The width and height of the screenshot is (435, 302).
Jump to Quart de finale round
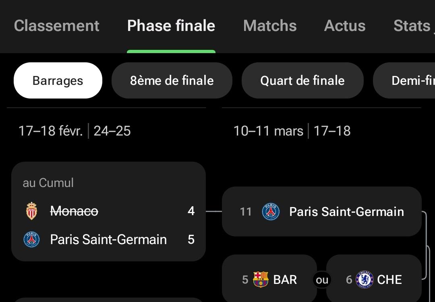pos(302,80)
